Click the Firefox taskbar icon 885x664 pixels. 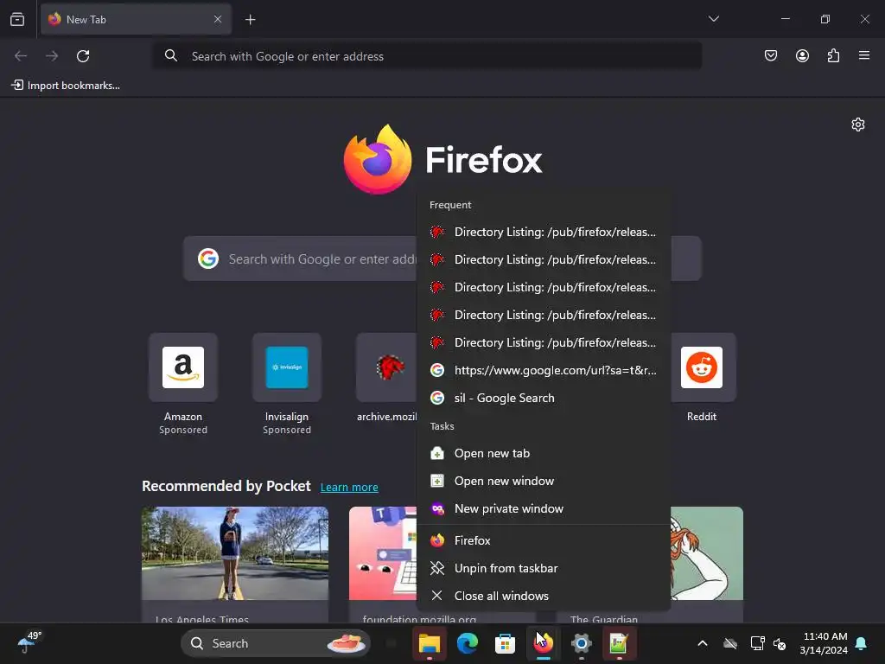click(543, 643)
